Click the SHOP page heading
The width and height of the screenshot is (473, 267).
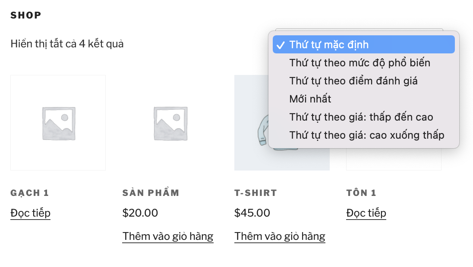tap(25, 15)
